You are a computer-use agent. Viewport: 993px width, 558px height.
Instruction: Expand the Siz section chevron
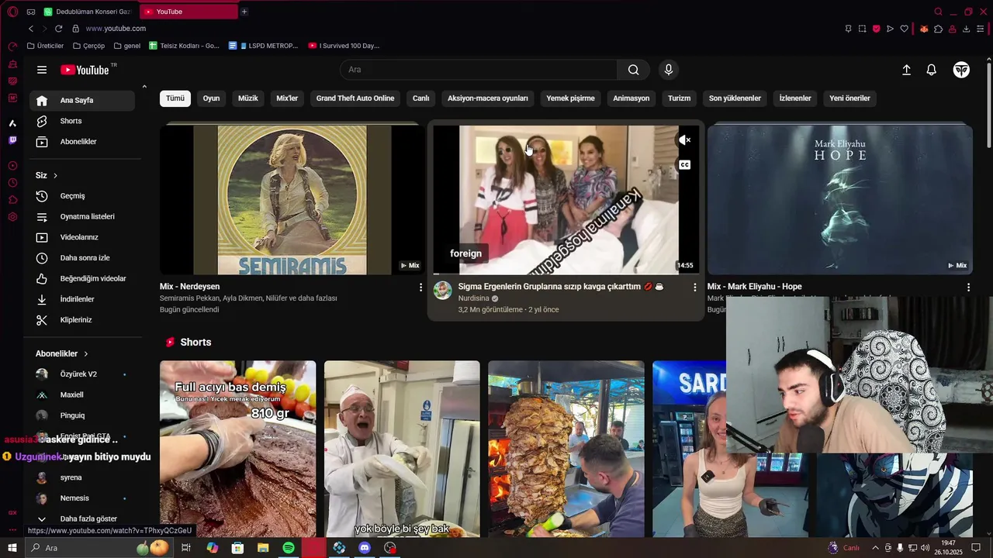[x=55, y=176]
